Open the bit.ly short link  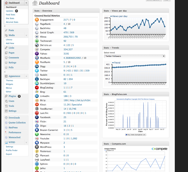(80, 100)
